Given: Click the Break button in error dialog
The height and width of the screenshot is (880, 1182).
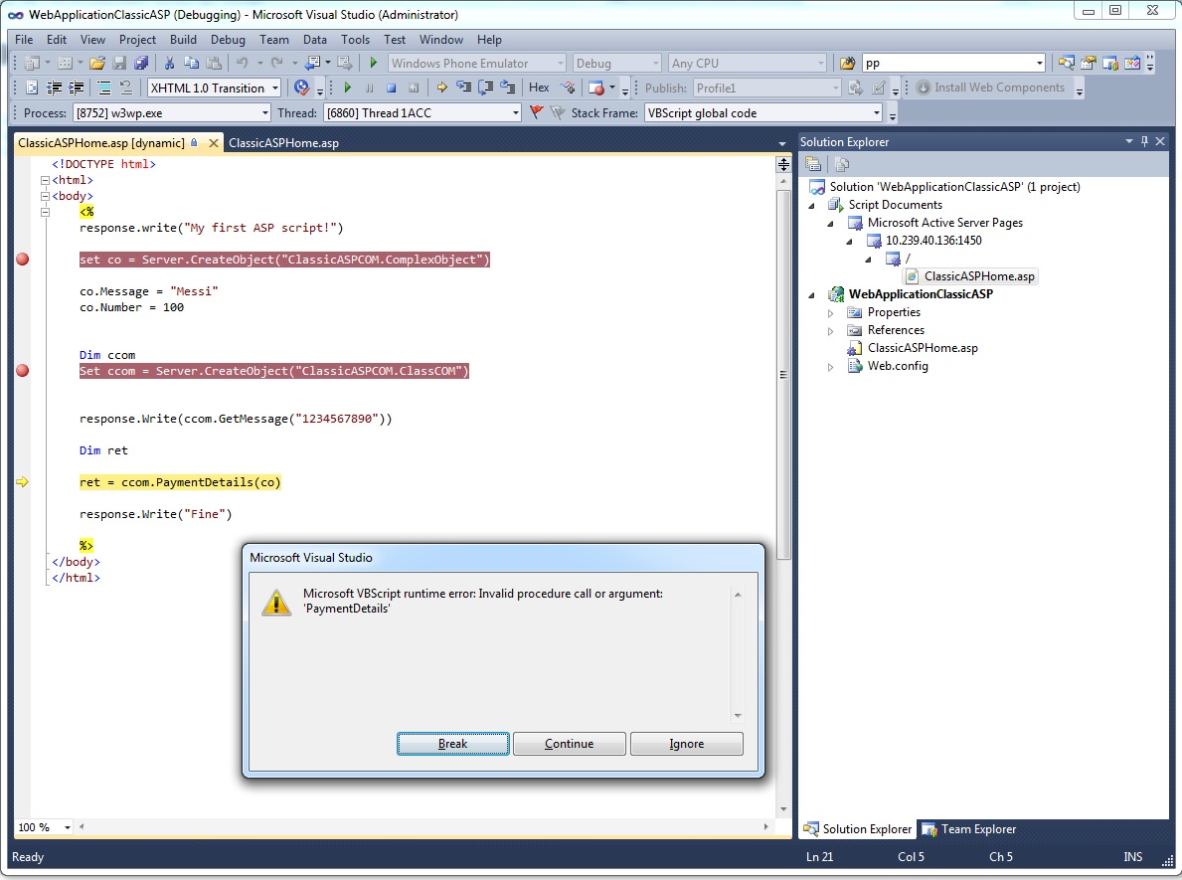Looking at the screenshot, I should [x=453, y=744].
